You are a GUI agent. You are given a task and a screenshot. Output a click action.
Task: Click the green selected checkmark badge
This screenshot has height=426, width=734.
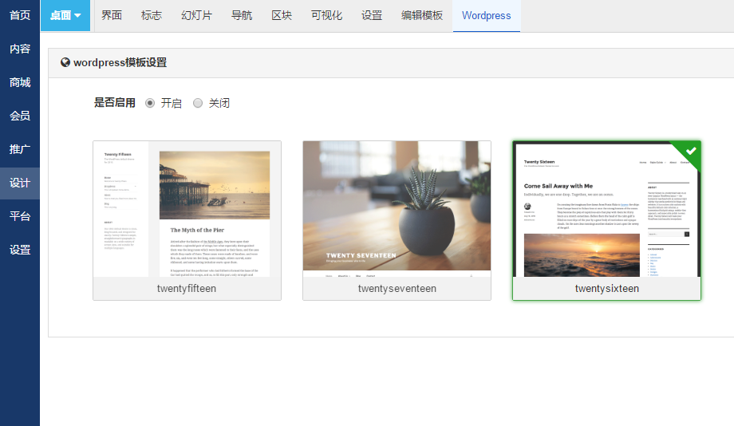[690, 151]
